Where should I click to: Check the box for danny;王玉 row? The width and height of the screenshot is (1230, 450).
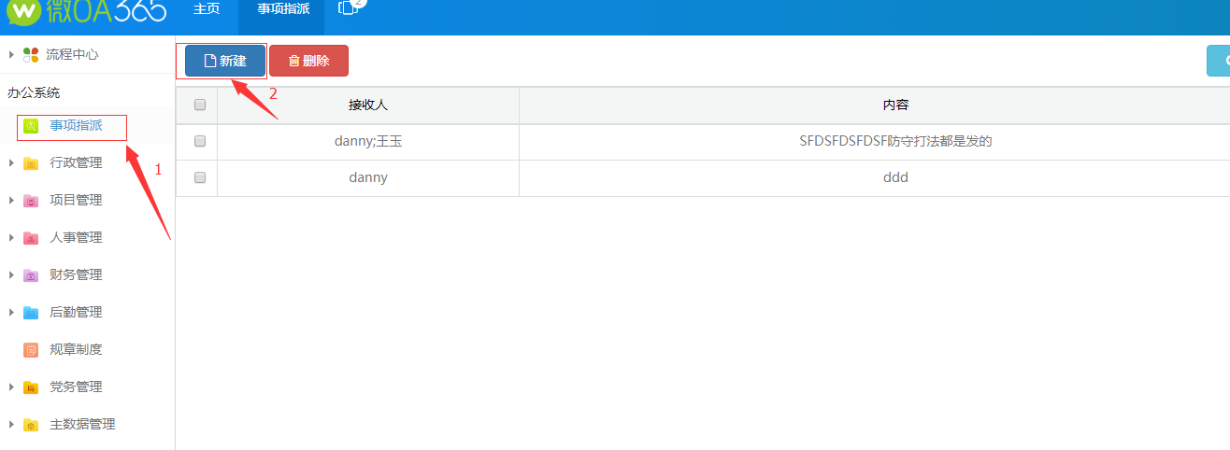199,142
